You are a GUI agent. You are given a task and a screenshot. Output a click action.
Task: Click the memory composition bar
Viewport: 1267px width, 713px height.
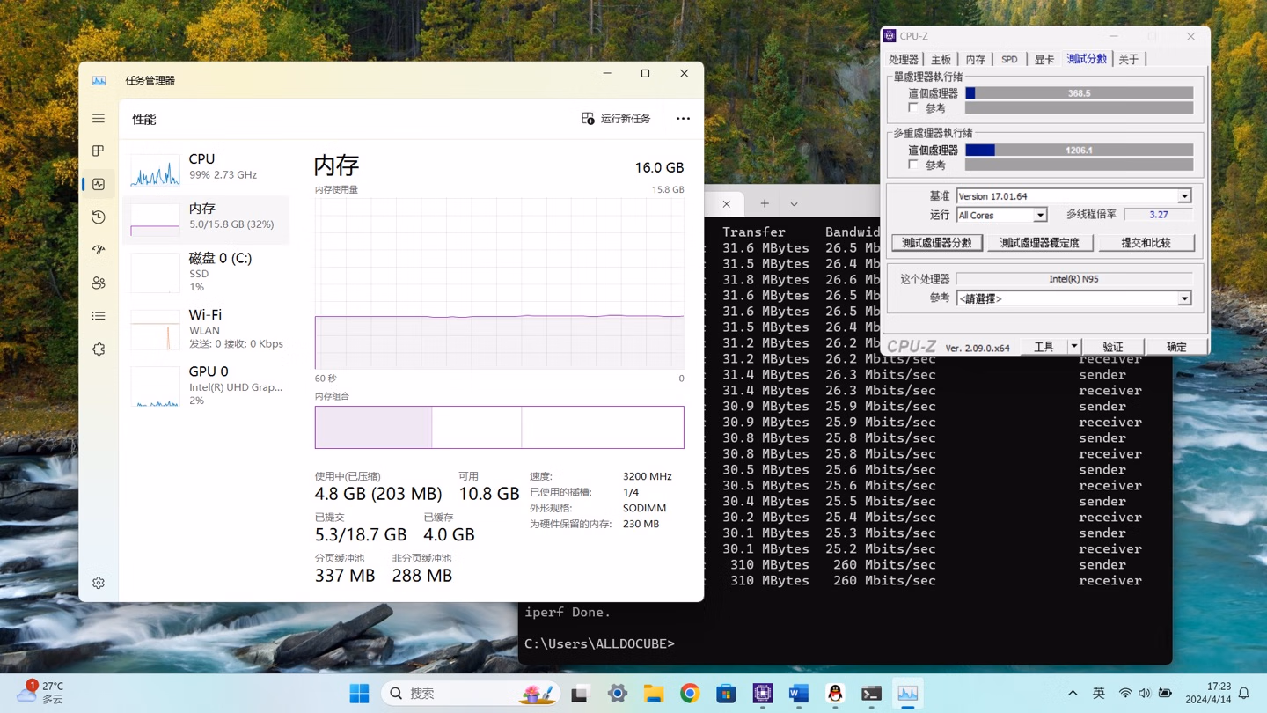pyautogui.click(x=499, y=427)
